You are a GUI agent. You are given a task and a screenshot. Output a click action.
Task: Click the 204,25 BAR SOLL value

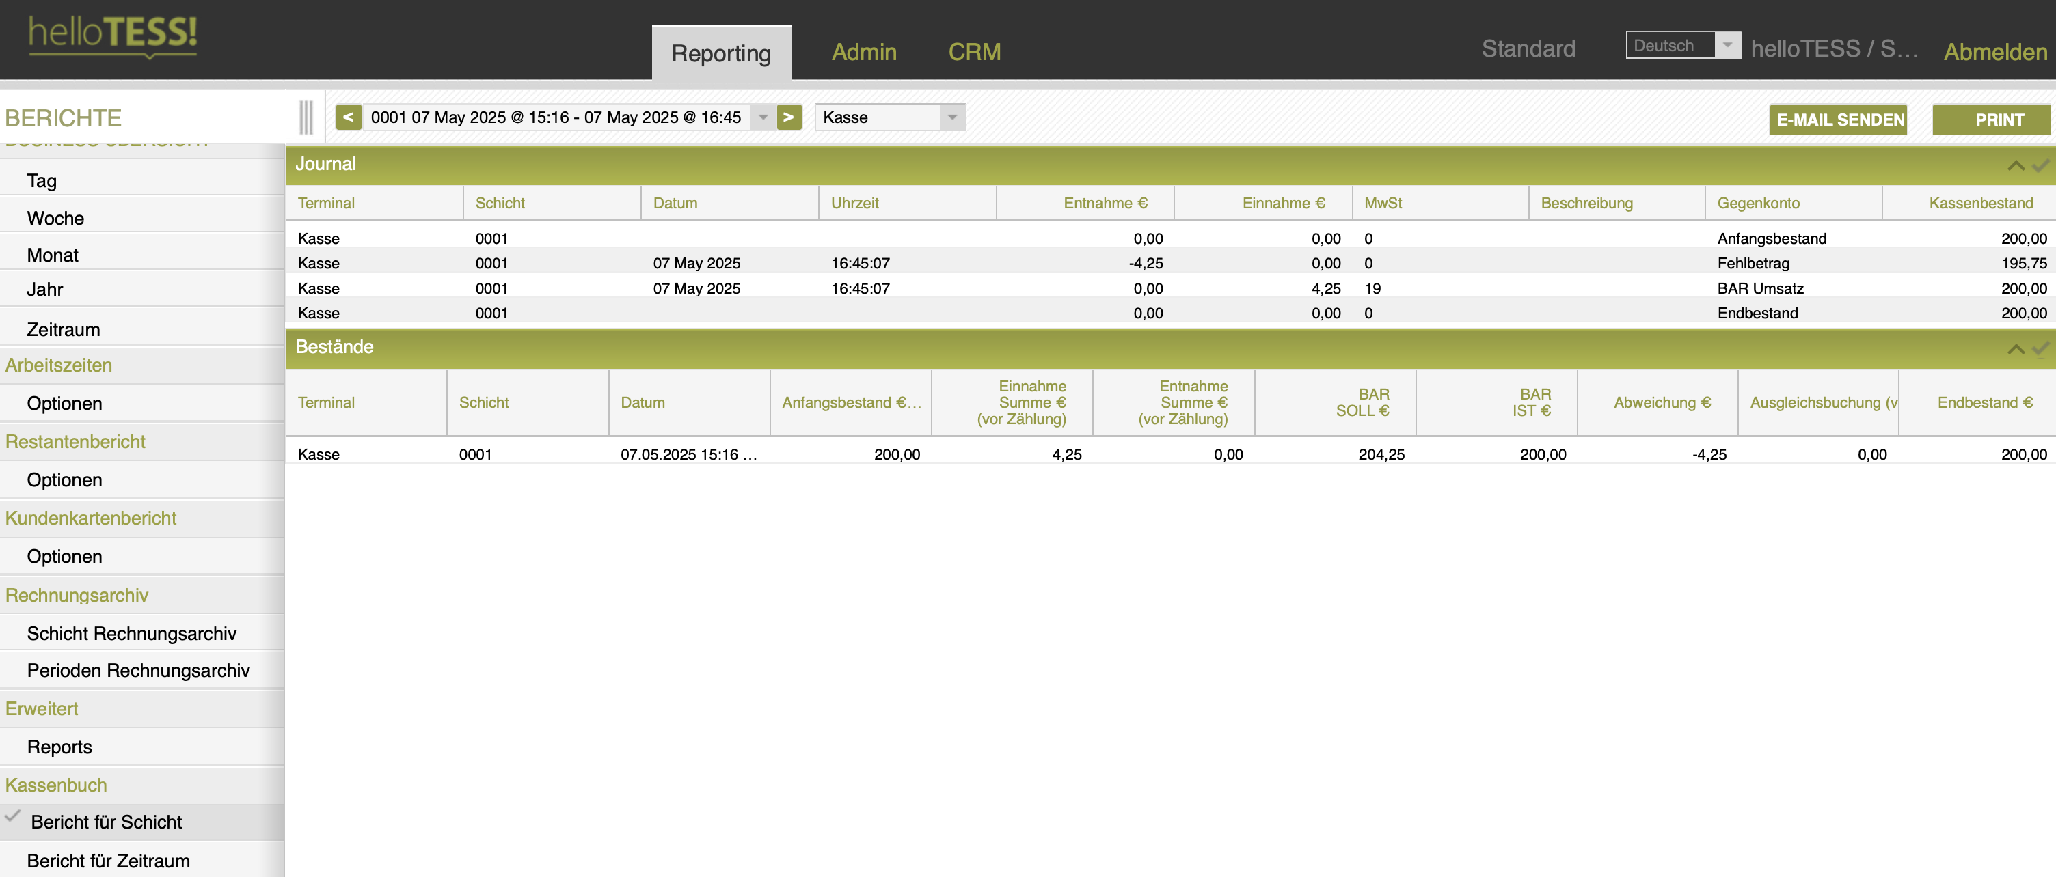[x=1381, y=454]
